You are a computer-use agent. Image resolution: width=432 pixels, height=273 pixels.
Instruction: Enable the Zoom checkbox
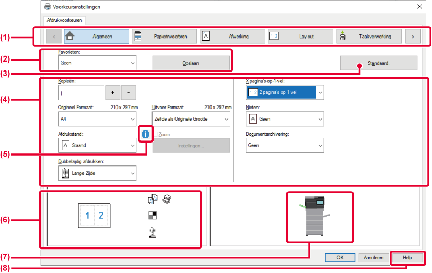click(156, 134)
